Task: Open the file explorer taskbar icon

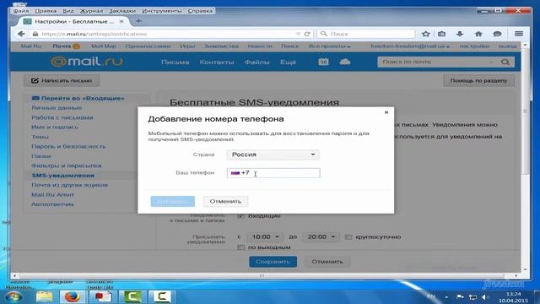Action: [44, 296]
